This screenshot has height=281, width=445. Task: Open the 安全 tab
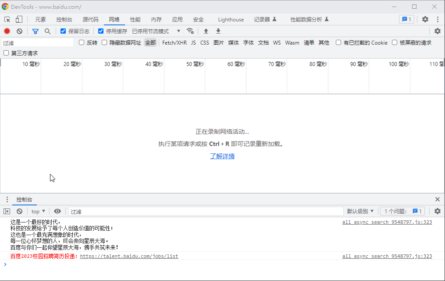[x=198, y=20]
